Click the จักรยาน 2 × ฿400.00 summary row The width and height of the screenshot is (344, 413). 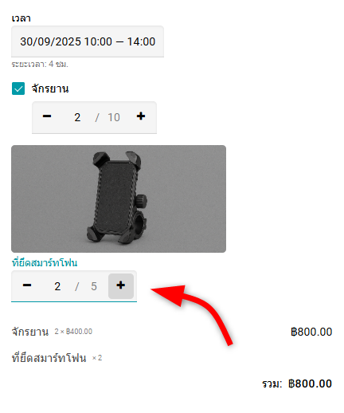pos(172,332)
